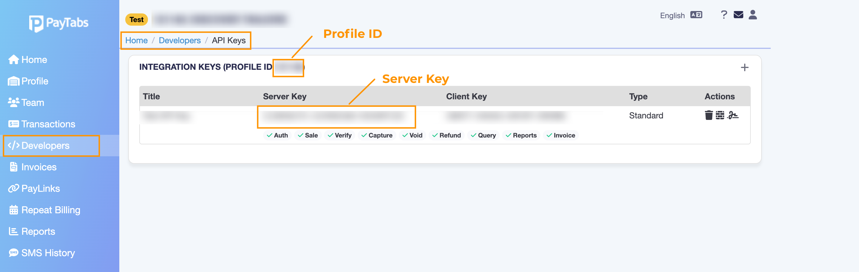Follow the Home breadcrumb link
This screenshot has width=859, height=272.
click(x=136, y=40)
